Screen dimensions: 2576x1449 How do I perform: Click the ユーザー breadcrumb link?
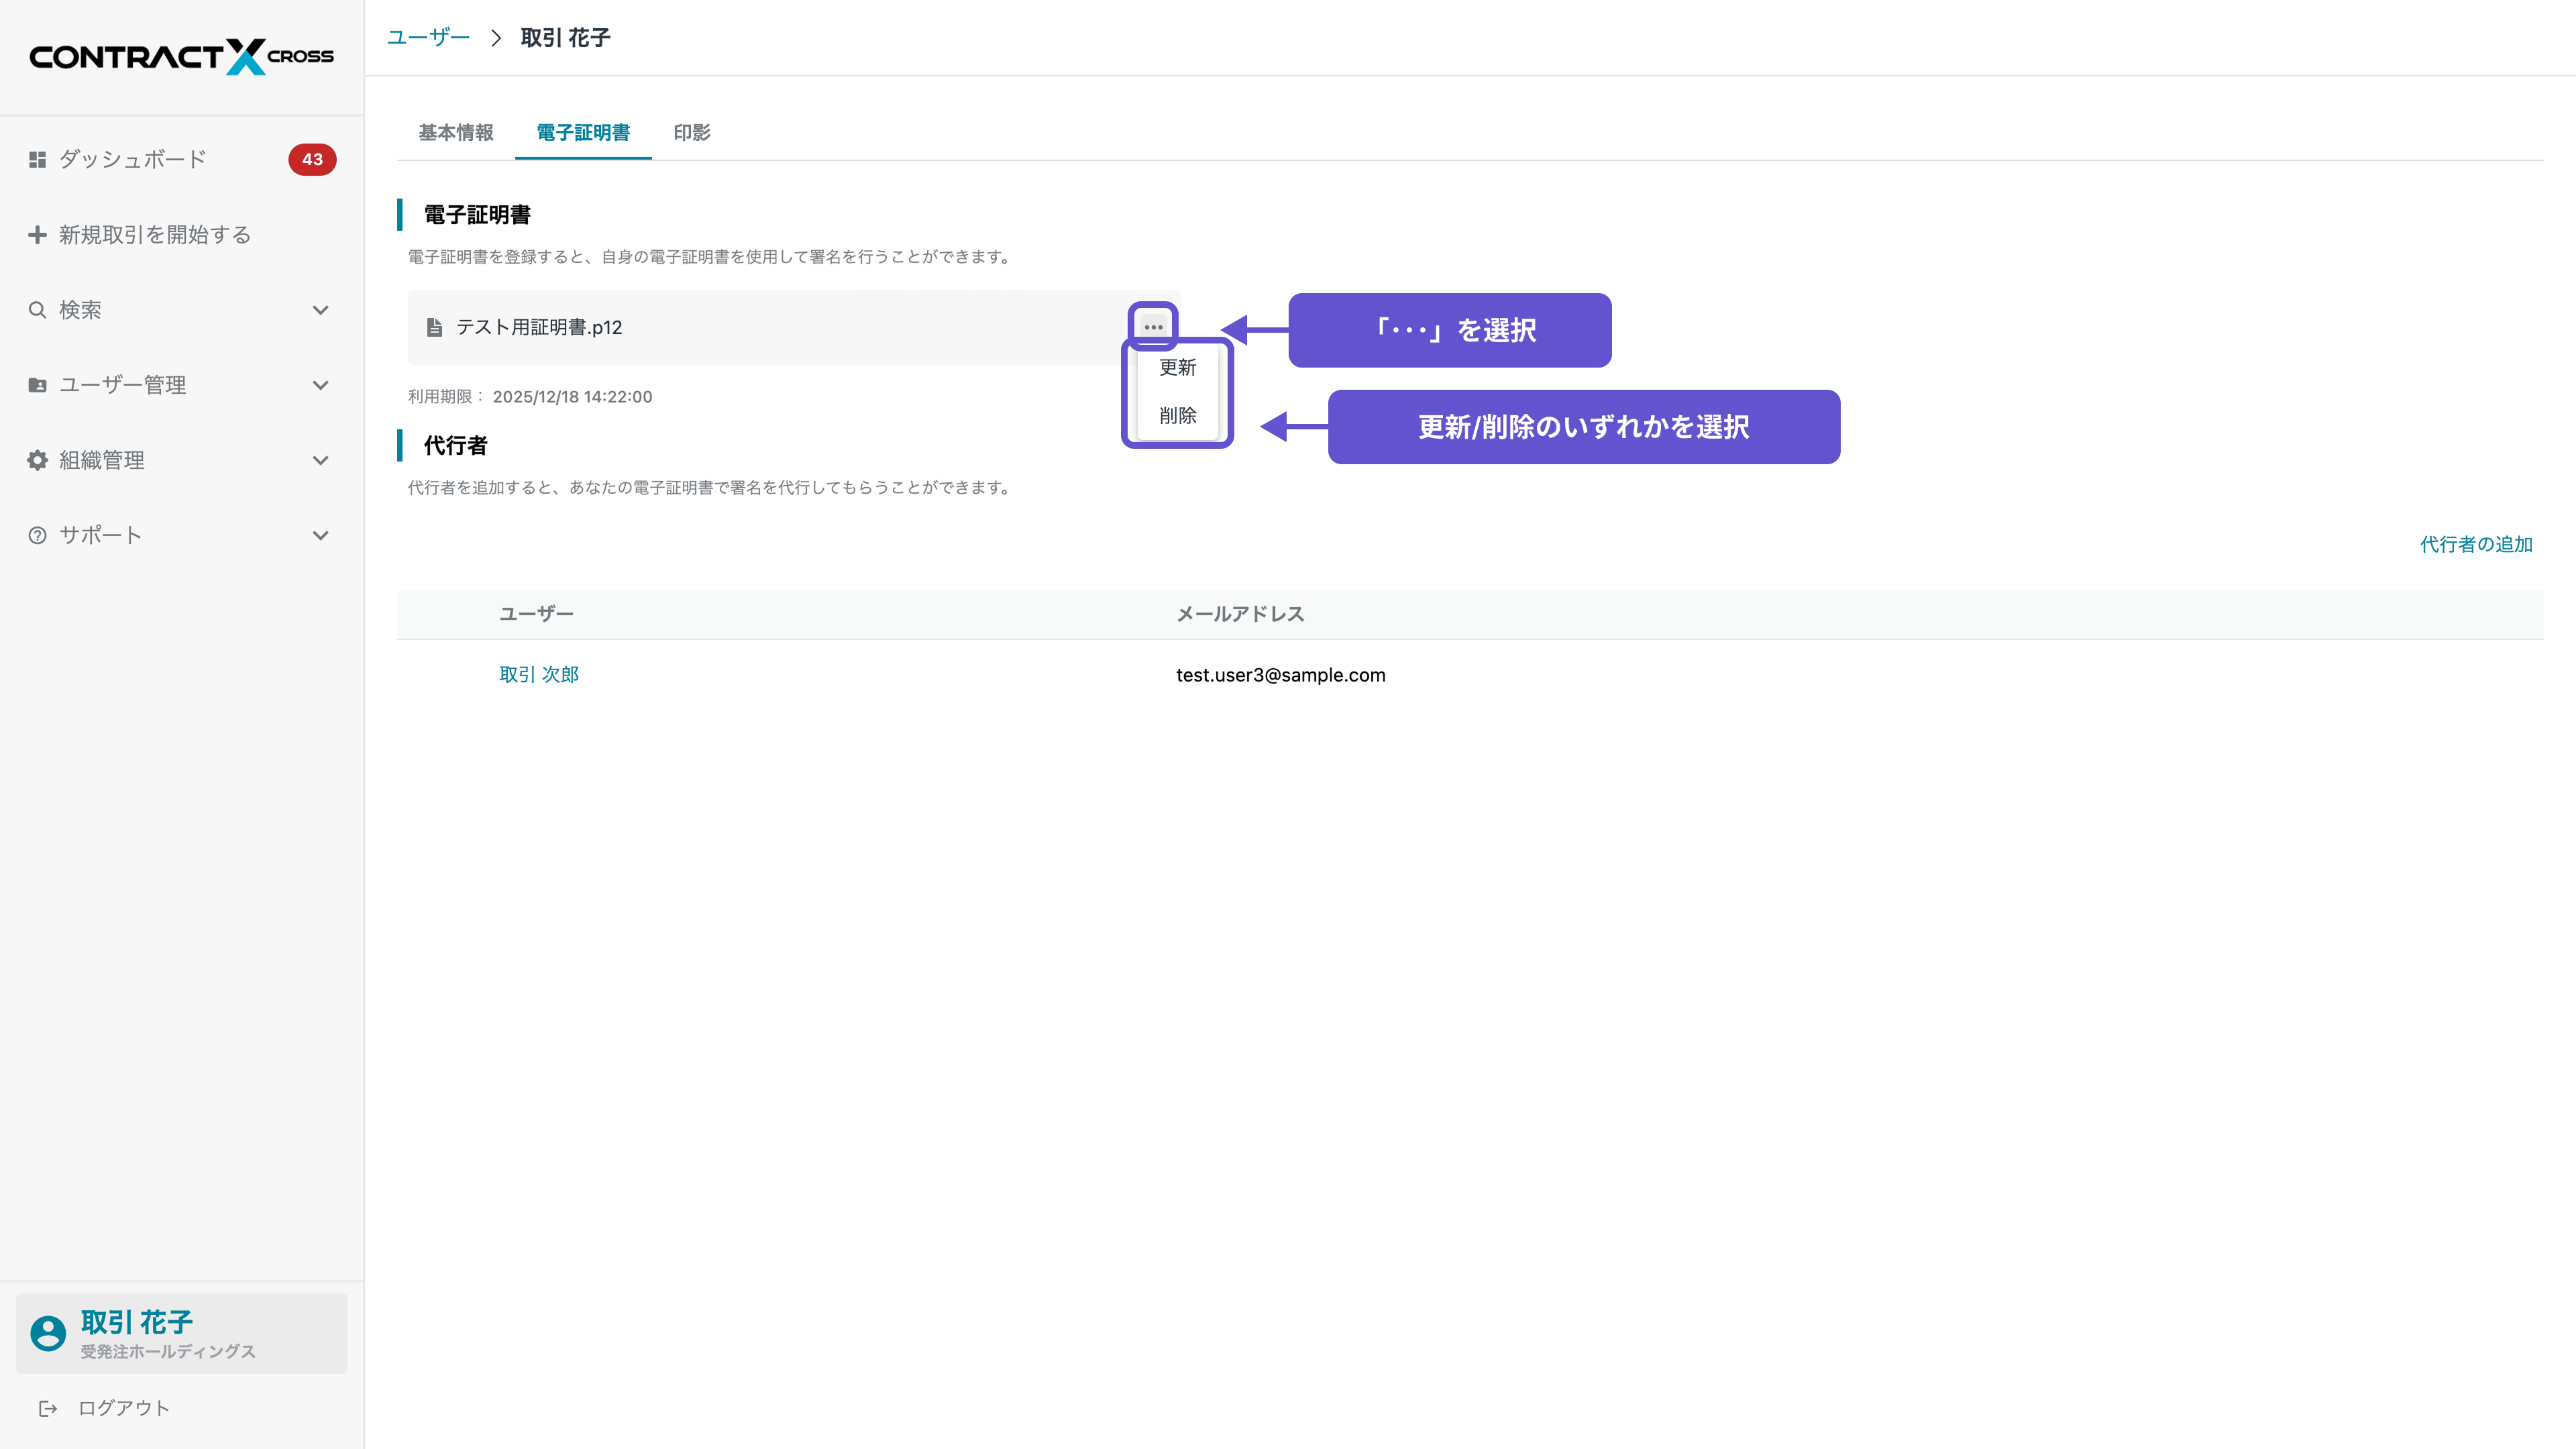[428, 38]
